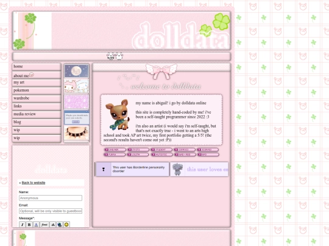Click the Back to website link
Image resolution: width=329 pixels, height=246 pixels.
(x=34, y=183)
